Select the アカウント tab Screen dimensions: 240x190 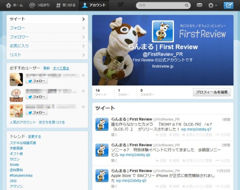[94, 5]
